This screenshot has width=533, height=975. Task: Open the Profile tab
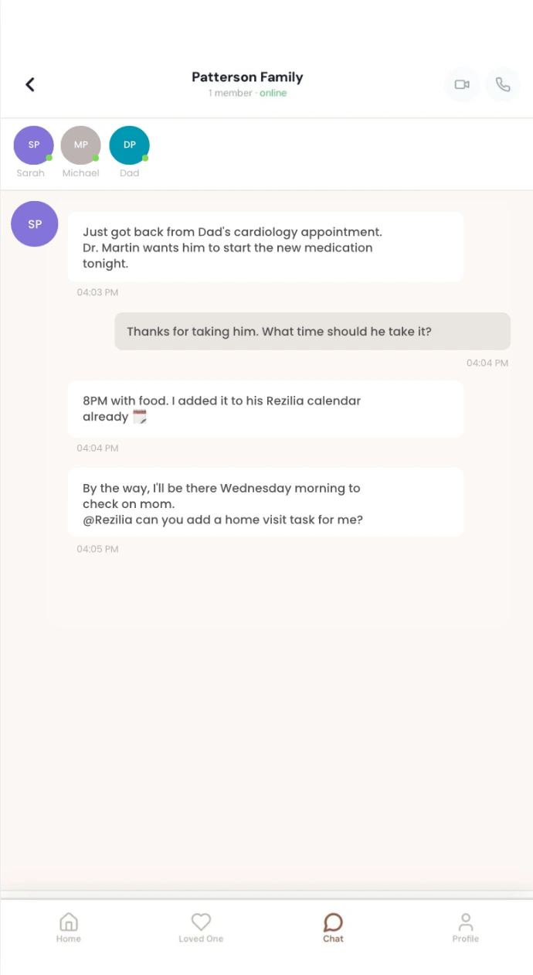[x=465, y=927]
